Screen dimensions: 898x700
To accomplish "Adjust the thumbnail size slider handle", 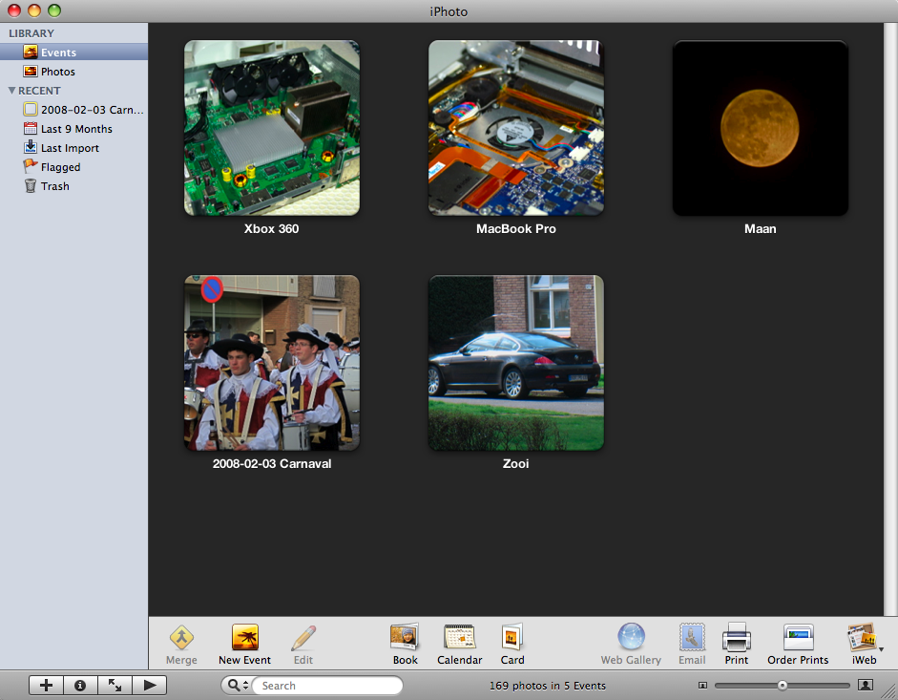I will click(x=783, y=685).
